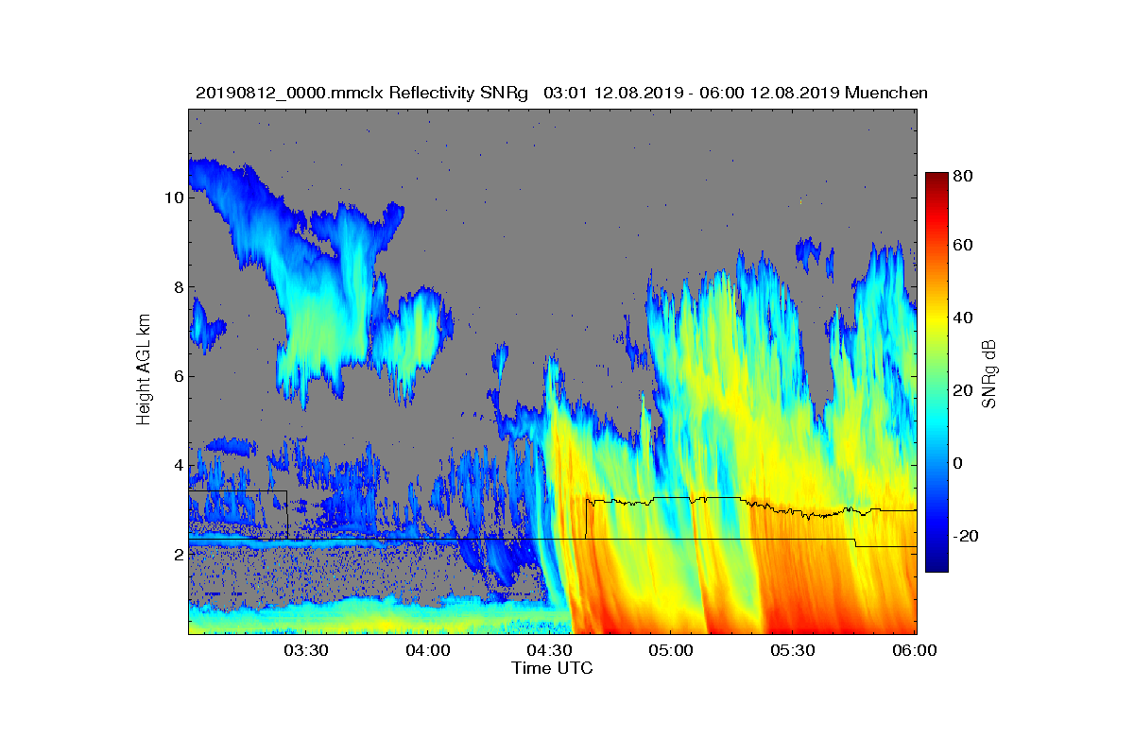Click the "Time UTC" x-axis label

click(x=553, y=668)
